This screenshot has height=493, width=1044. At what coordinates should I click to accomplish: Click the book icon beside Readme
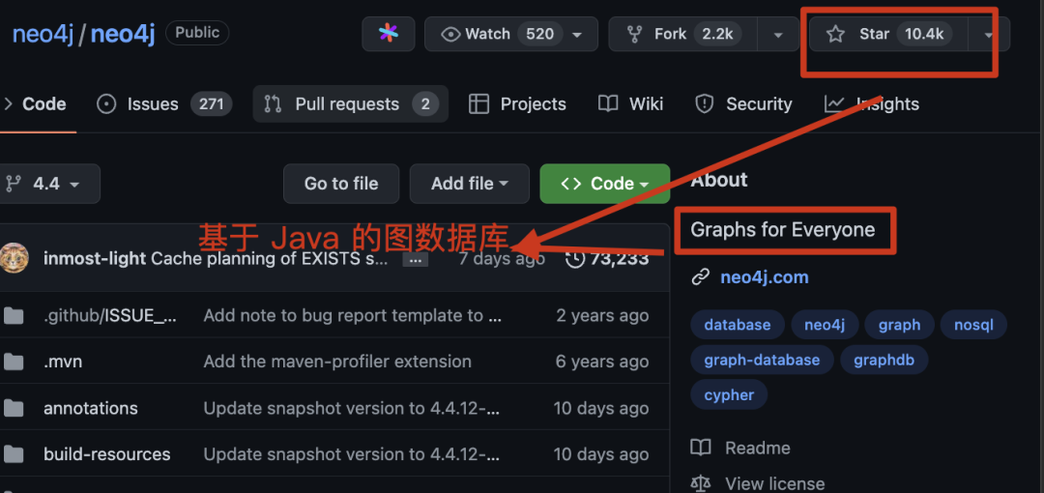(701, 448)
